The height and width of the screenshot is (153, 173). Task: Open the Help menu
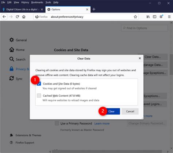click(x=56, y=2)
